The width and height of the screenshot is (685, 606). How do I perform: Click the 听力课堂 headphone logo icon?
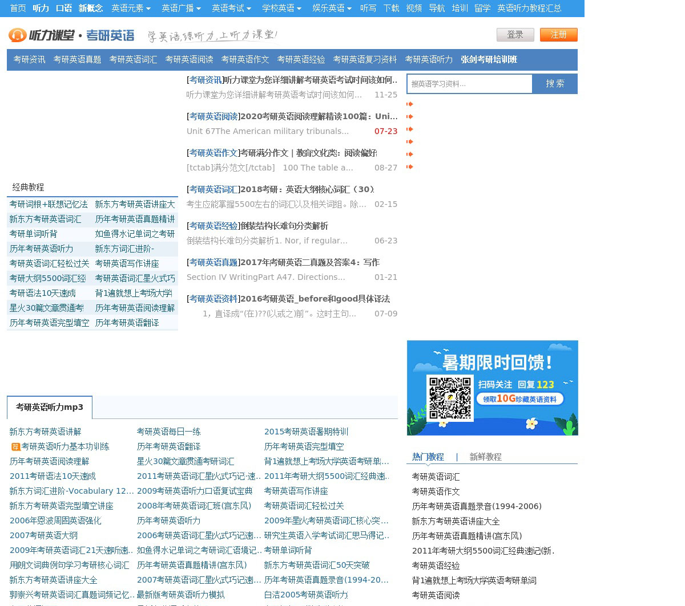coord(17,35)
